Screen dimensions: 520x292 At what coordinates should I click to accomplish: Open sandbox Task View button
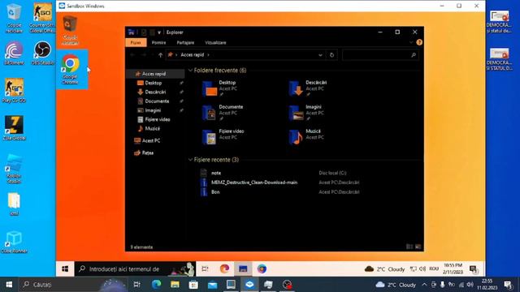[x=205, y=268]
